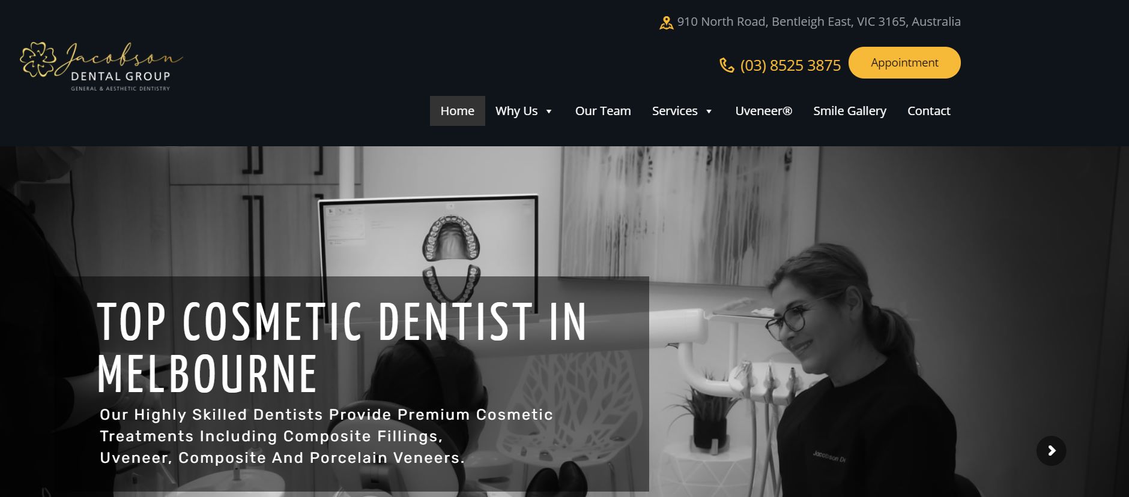Call the (03) 8525 3875 number link
This screenshot has height=497, width=1129.
click(790, 65)
